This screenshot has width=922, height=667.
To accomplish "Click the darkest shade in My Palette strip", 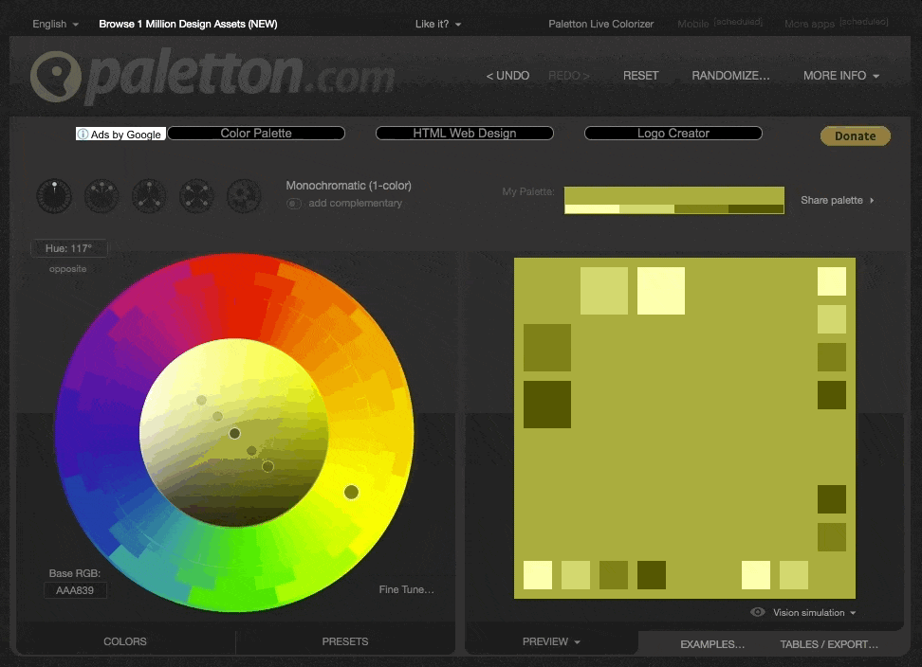I will 756,209.
